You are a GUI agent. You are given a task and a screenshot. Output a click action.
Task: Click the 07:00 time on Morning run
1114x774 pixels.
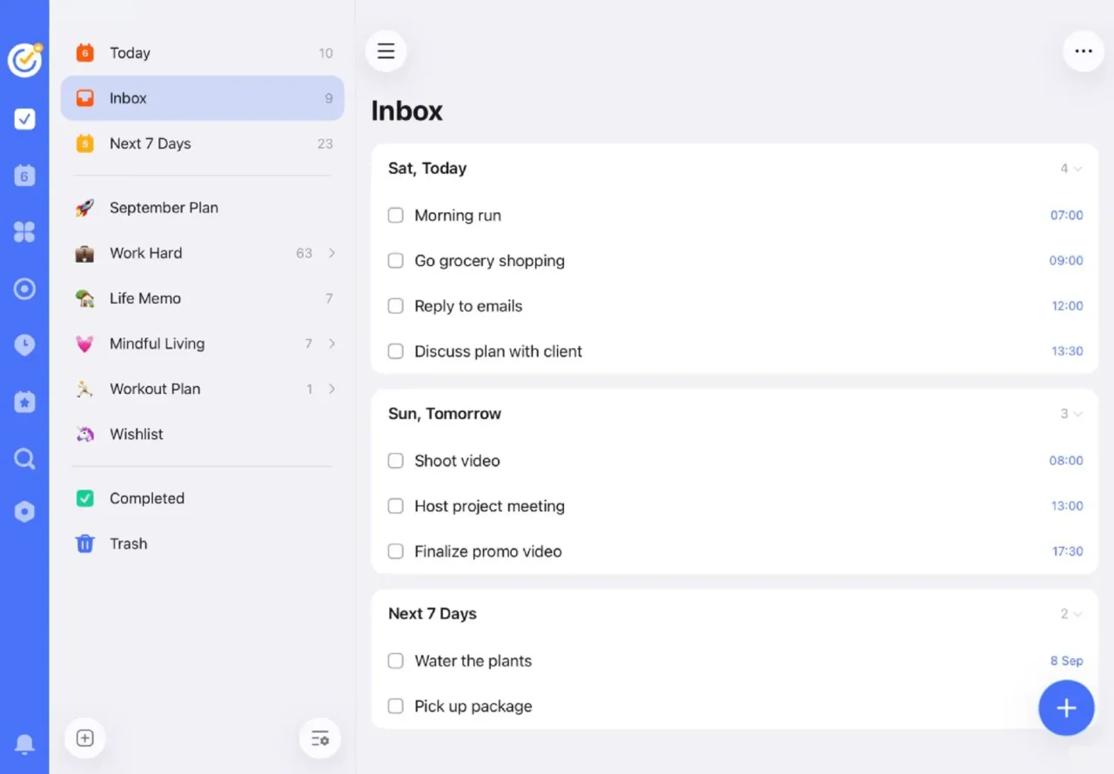pyautogui.click(x=1066, y=215)
